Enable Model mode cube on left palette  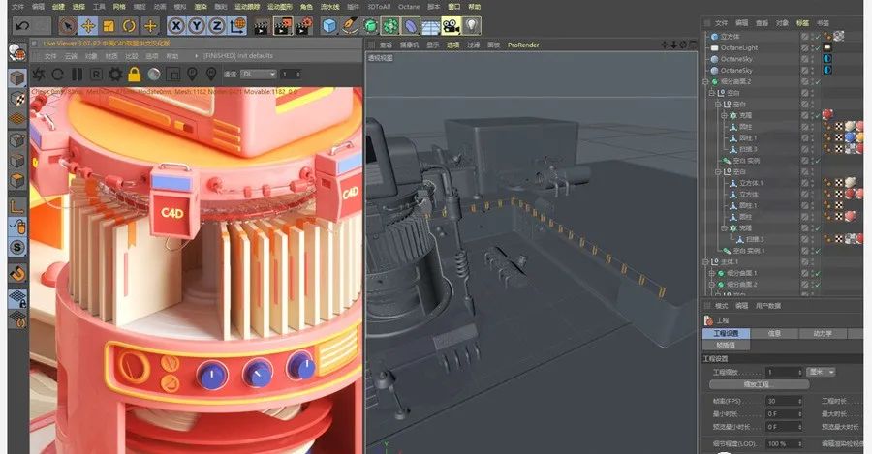[17, 78]
